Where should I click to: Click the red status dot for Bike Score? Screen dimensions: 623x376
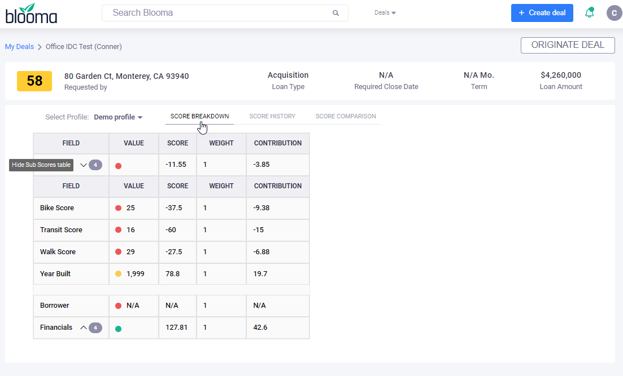pyautogui.click(x=118, y=208)
